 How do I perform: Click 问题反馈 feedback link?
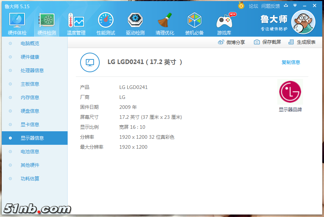point(271,6)
